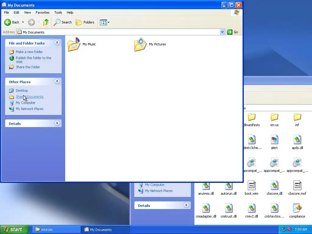Select dmtv3che file in sources window

click(x=252, y=143)
